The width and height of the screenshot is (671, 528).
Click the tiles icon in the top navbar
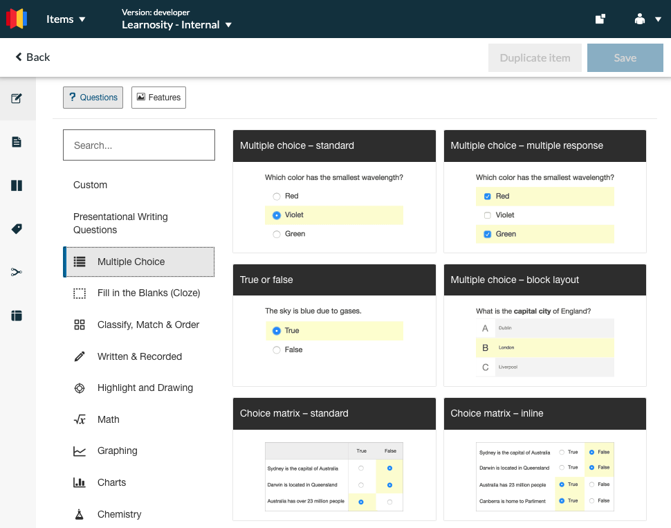600,19
